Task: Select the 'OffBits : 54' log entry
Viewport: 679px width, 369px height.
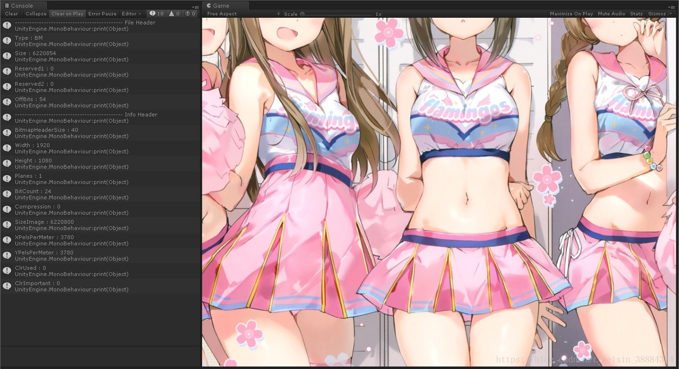Action: (x=100, y=102)
